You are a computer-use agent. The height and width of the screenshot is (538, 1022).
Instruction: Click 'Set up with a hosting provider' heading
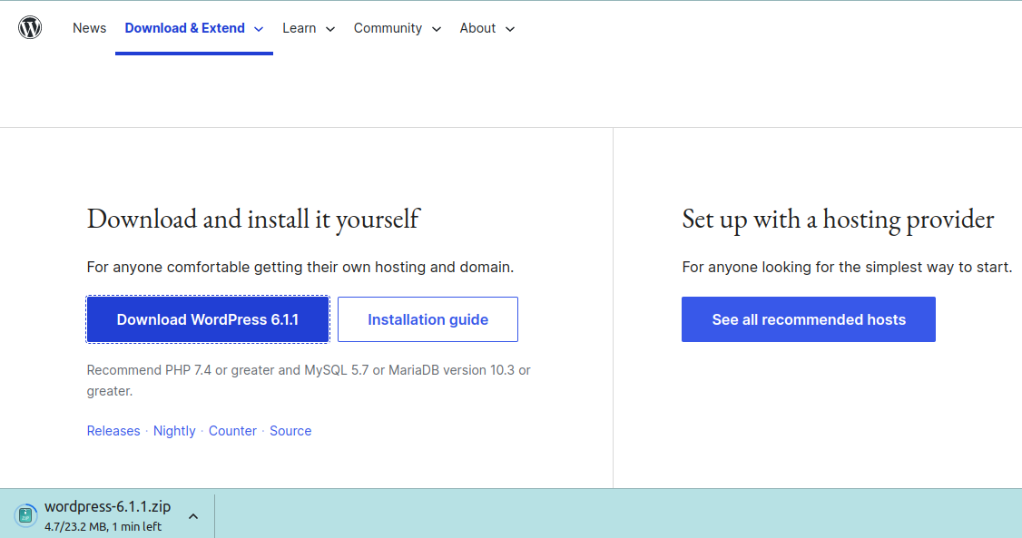tap(838, 219)
